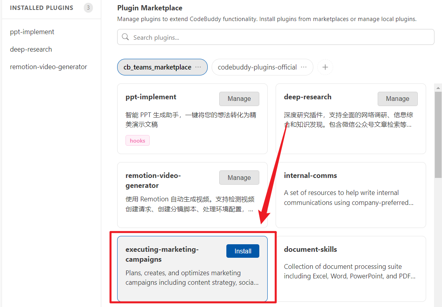
Task: Click the installed plugins count badge
Action: tap(88, 8)
